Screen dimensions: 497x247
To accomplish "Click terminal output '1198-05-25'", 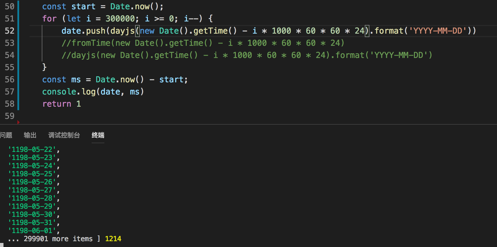I will (x=32, y=174).
